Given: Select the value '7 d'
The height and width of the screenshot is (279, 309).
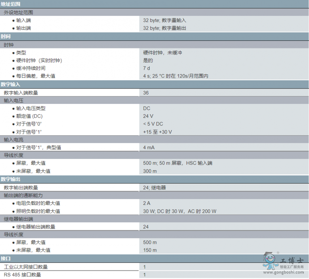Looking at the screenshot, I should click(x=146, y=68).
